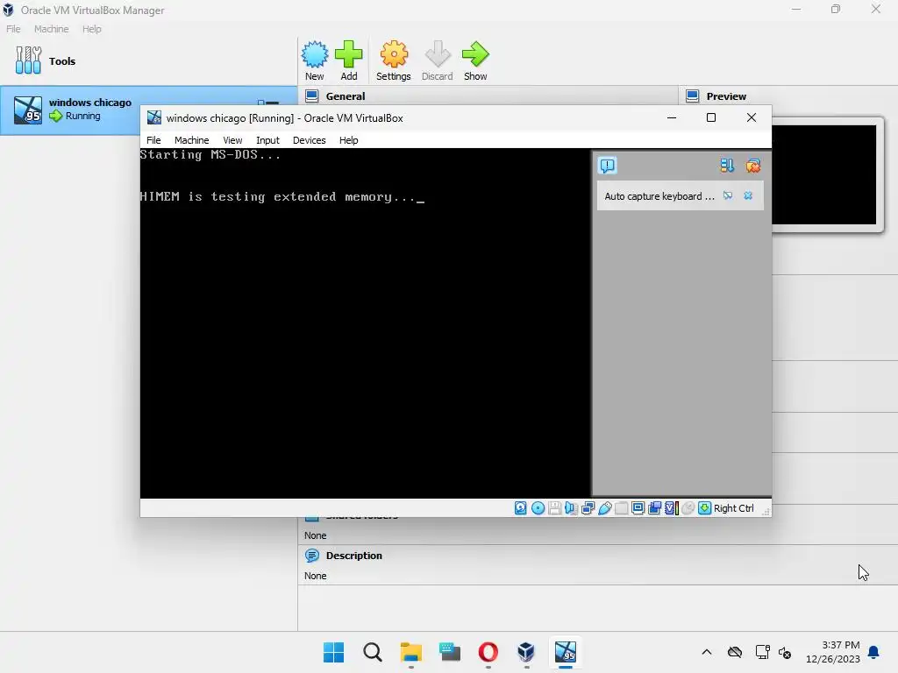Open the taskbar clock showing 3:37 PM
This screenshot has height=673, width=898.
[x=833, y=652]
